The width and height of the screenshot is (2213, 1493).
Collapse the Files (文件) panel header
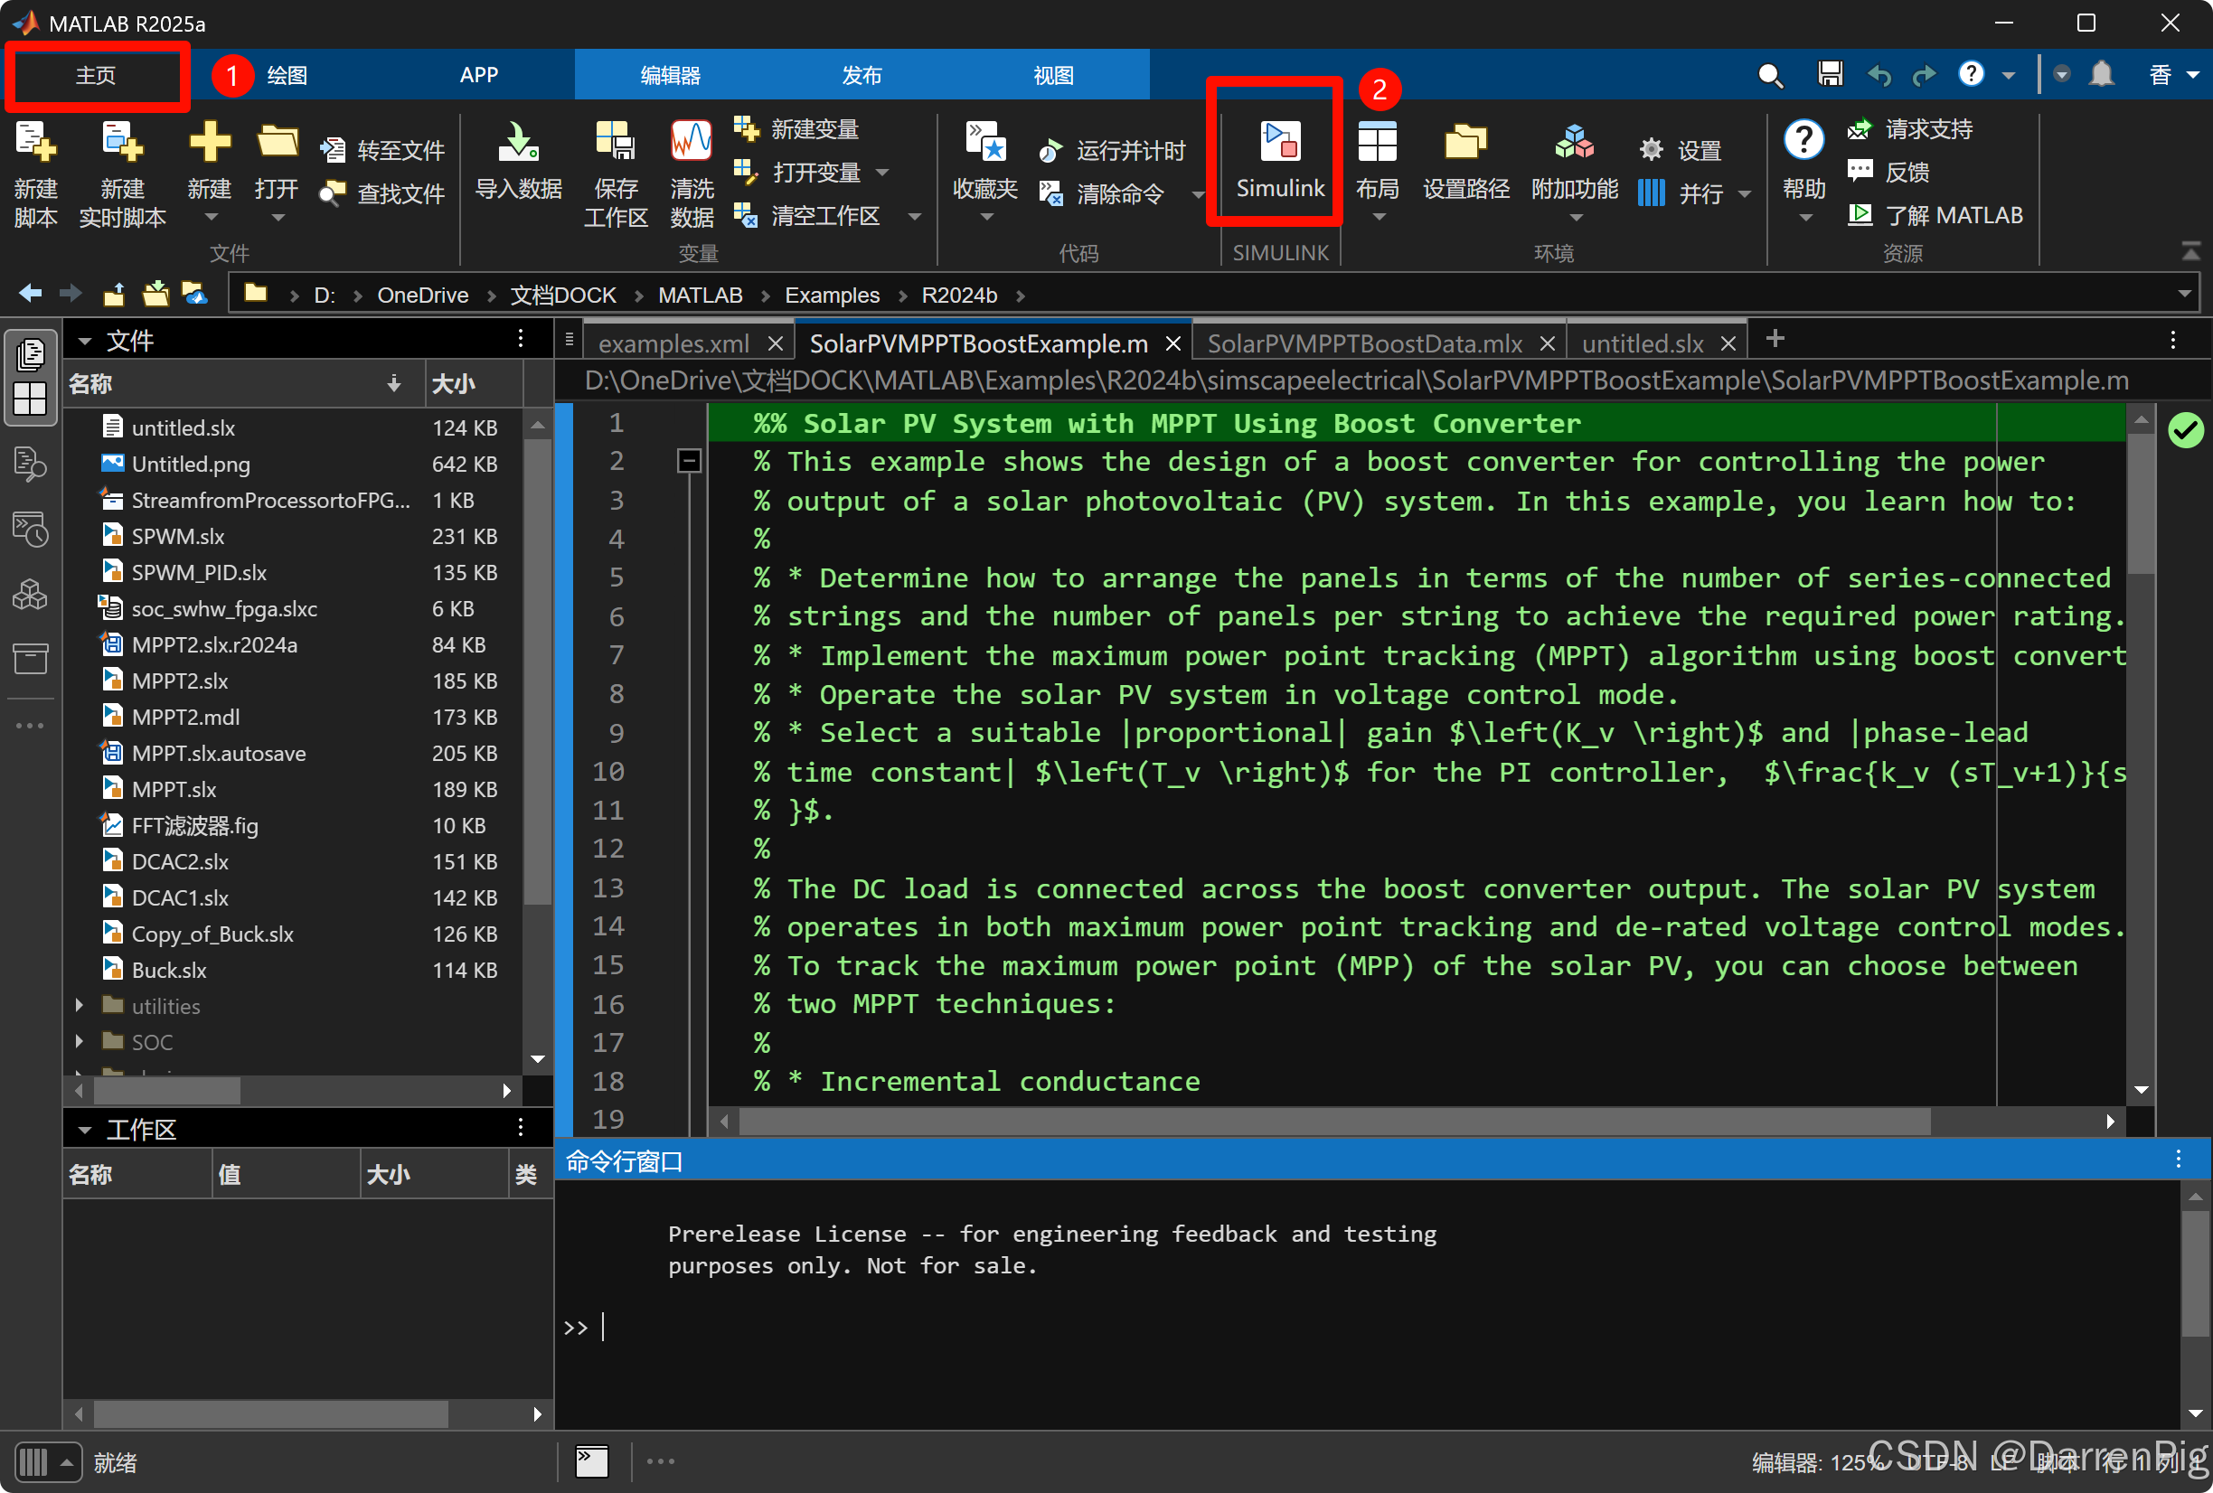point(85,341)
